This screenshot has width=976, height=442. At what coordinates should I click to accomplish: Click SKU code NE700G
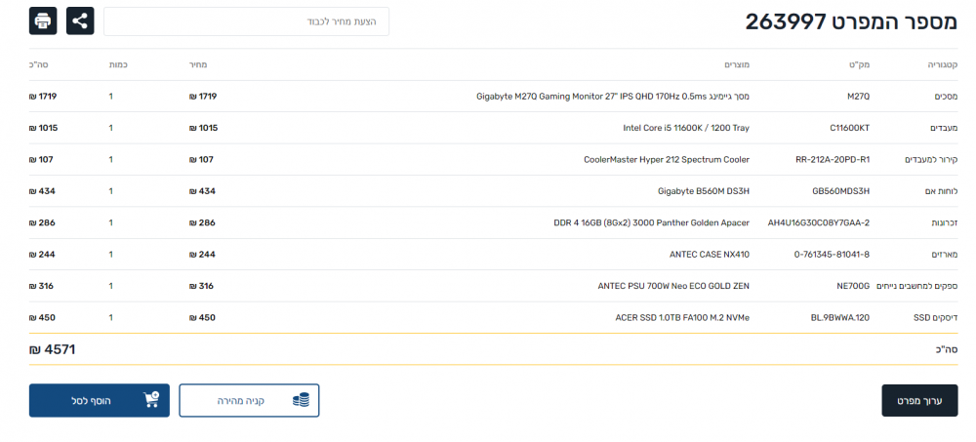[853, 286]
